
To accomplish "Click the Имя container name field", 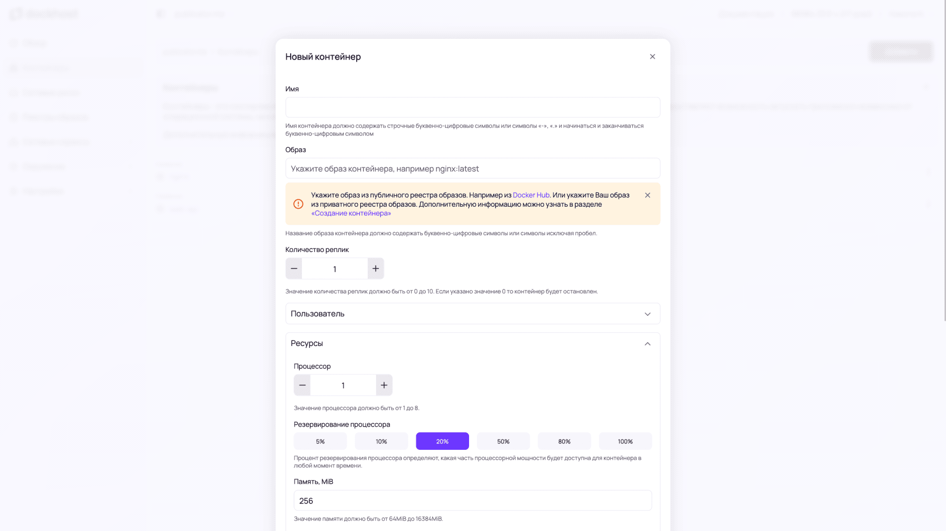I will point(473,107).
